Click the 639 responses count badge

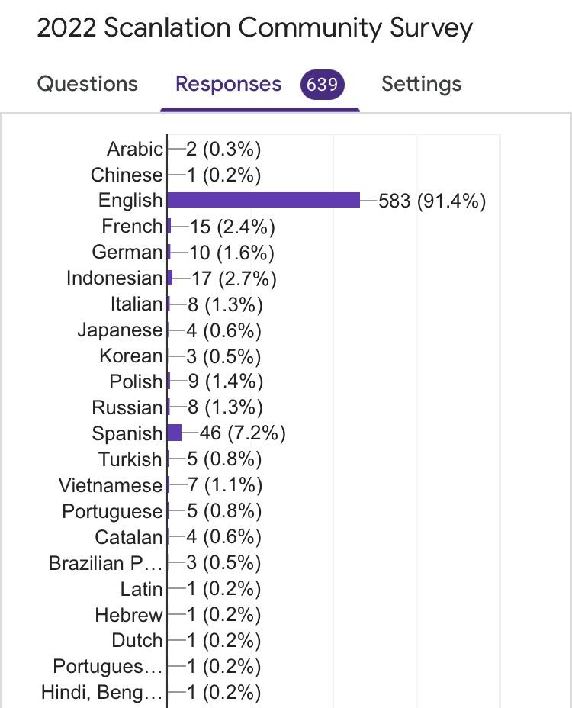pyautogui.click(x=323, y=85)
